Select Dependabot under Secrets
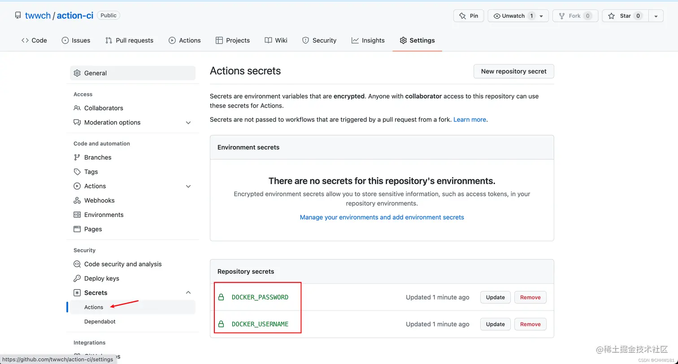The image size is (678, 364). (100, 321)
